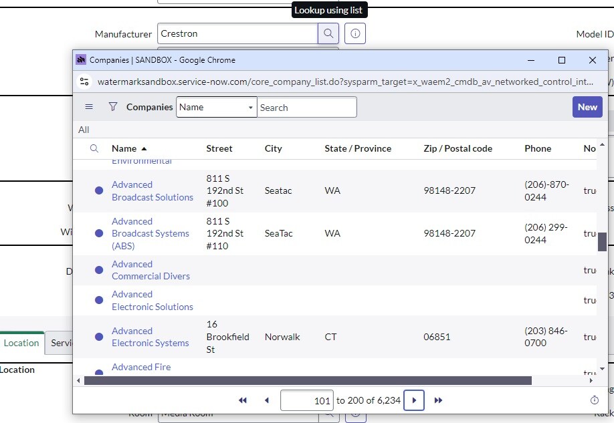Open Advanced Fire company link
The image size is (614, 423).
click(141, 367)
